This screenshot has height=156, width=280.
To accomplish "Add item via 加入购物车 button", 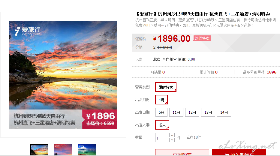I will click(x=239, y=152).
